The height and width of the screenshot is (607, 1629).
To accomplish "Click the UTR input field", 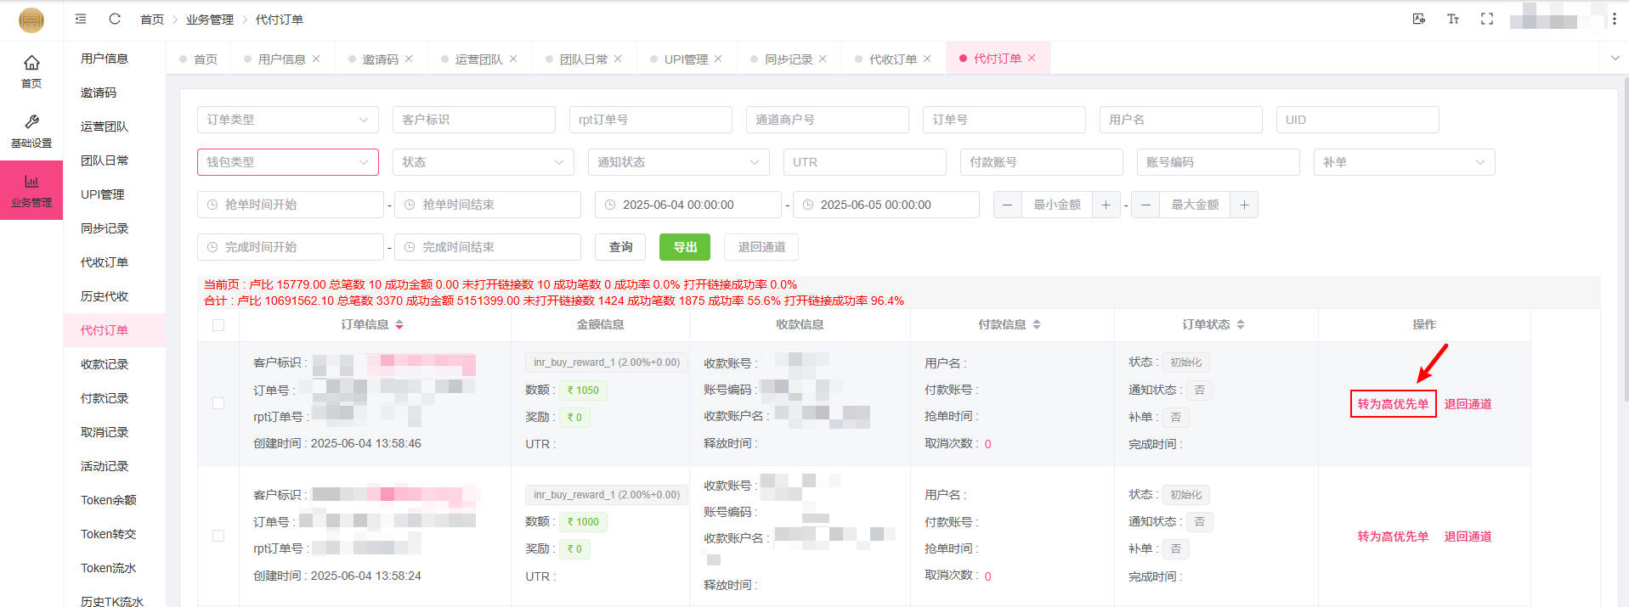I will 864,162.
